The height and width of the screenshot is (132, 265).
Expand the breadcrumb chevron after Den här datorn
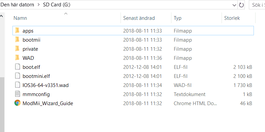[38, 5]
